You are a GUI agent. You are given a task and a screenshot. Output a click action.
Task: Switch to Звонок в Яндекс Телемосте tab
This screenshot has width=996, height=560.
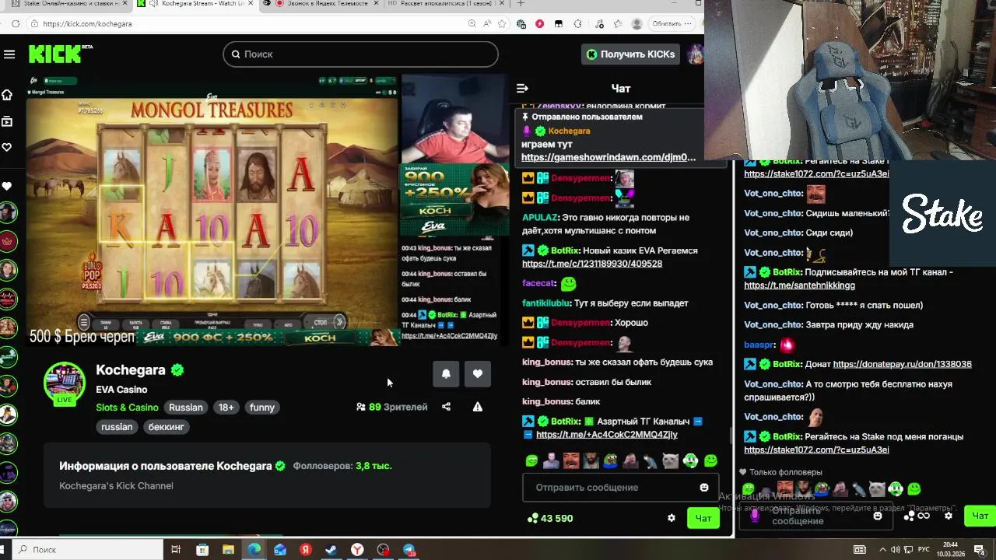319,4
